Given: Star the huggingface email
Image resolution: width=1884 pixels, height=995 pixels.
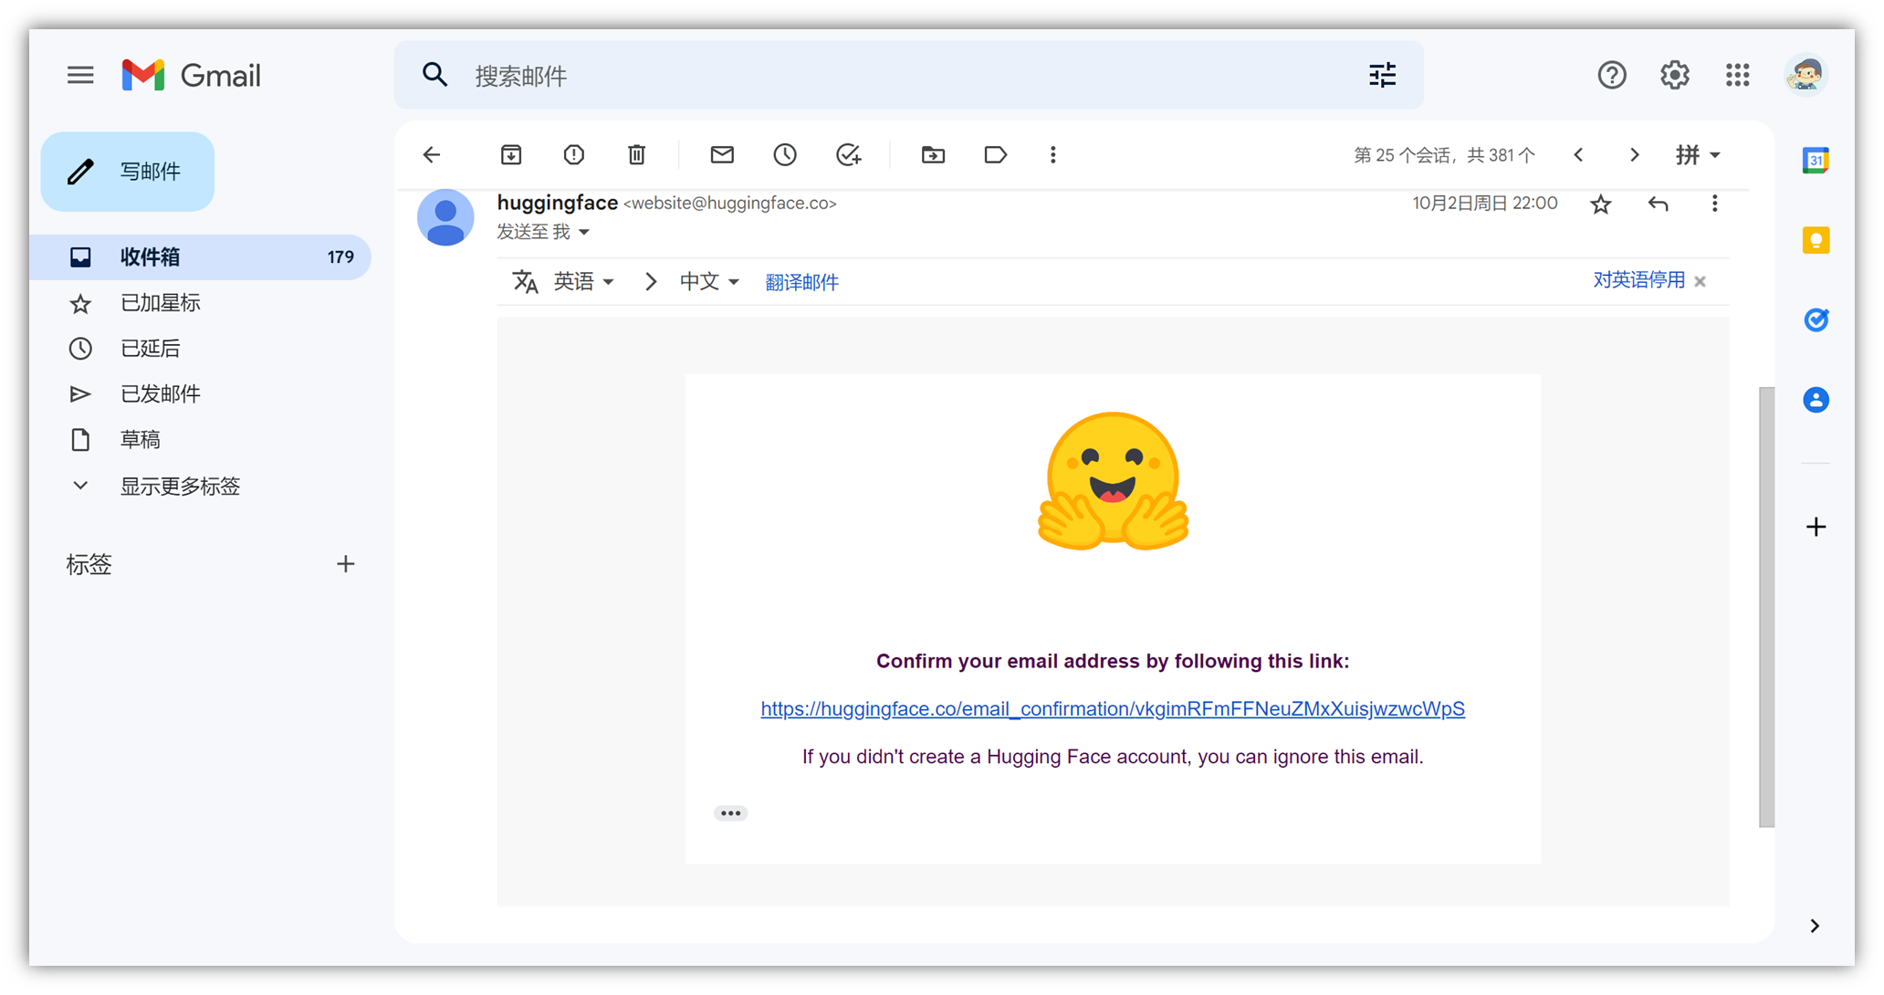Looking at the screenshot, I should point(1601,204).
